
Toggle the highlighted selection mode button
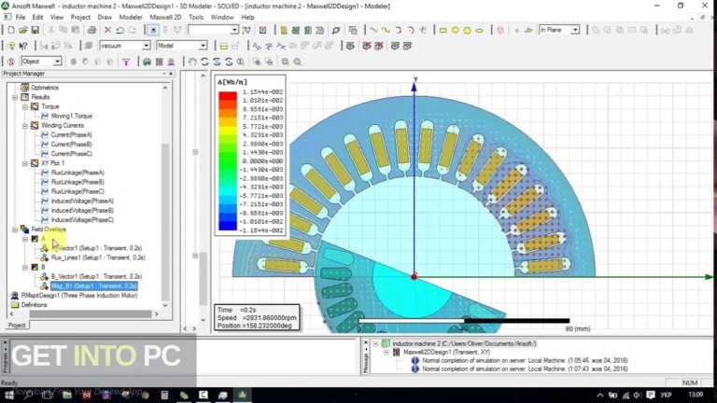tap(153, 30)
